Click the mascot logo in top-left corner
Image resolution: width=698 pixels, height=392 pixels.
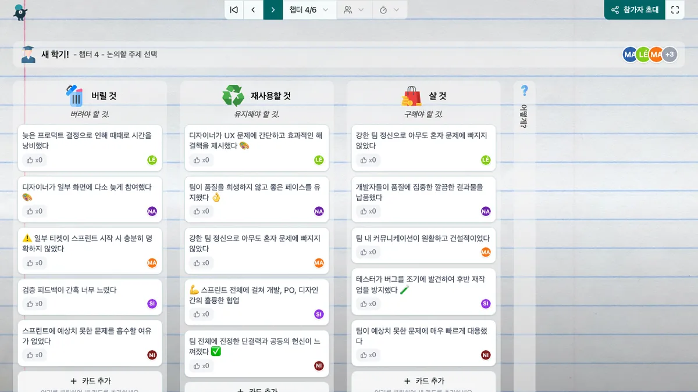(20, 12)
